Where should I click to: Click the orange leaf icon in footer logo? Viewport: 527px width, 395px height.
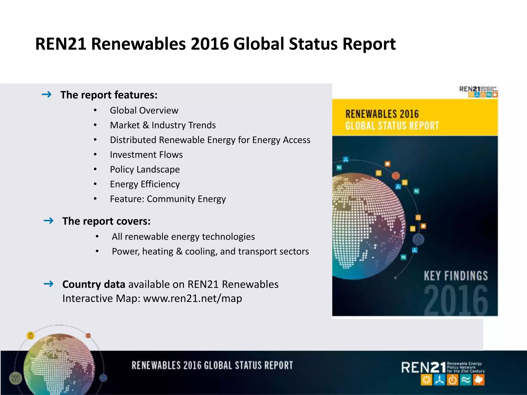479,380
